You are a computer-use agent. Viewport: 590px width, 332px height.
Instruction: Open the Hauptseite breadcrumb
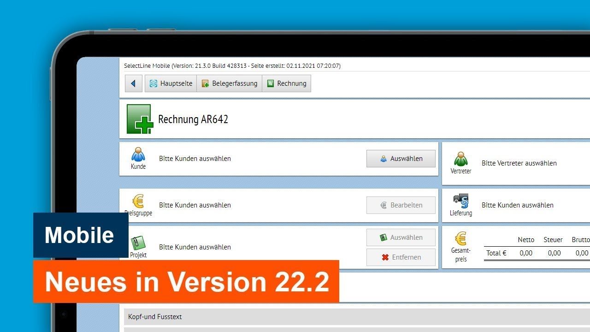pyautogui.click(x=171, y=83)
